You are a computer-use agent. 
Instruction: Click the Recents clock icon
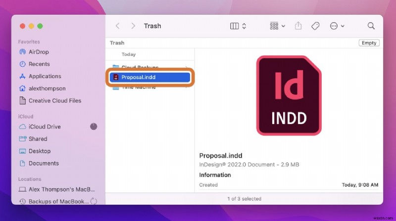[x=22, y=64]
